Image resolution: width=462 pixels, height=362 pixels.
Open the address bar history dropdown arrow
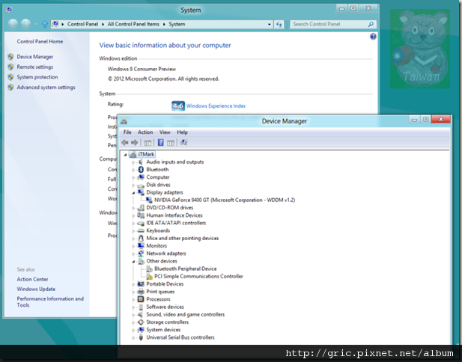pyautogui.click(x=270, y=25)
